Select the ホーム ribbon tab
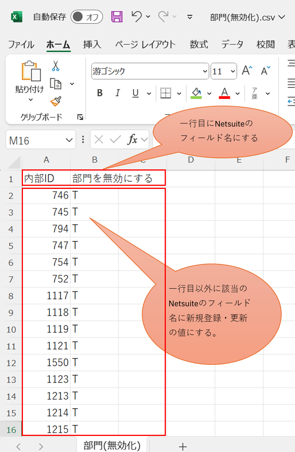295x452 pixels. coord(58,44)
